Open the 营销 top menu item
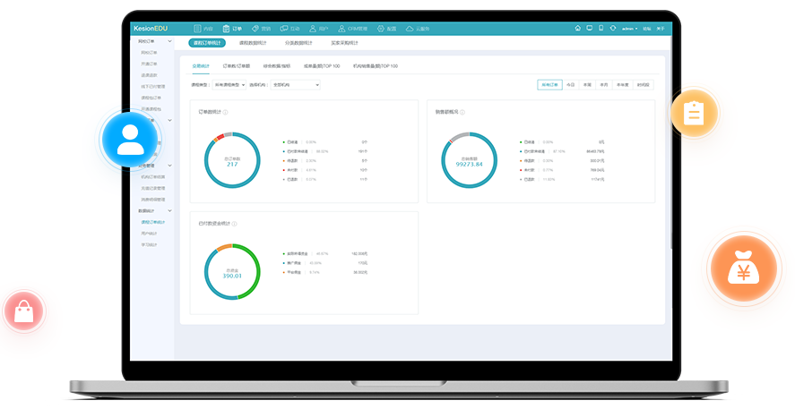The height and width of the screenshot is (409, 795). (262, 29)
